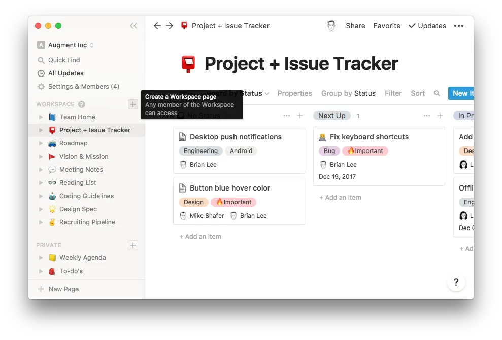Click the Dec 19, 2017 date
The width and height of the screenshot is (502, 340).
coord(337,177)
